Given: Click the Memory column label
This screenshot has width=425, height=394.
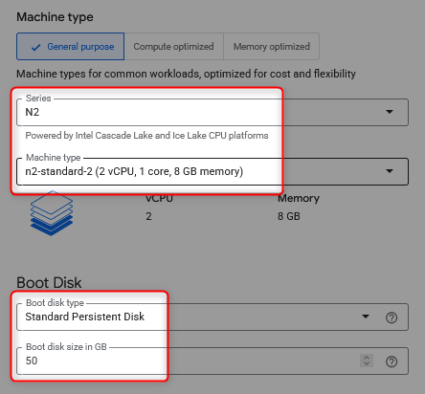Looking at the screenshot, I should point(299,198).
